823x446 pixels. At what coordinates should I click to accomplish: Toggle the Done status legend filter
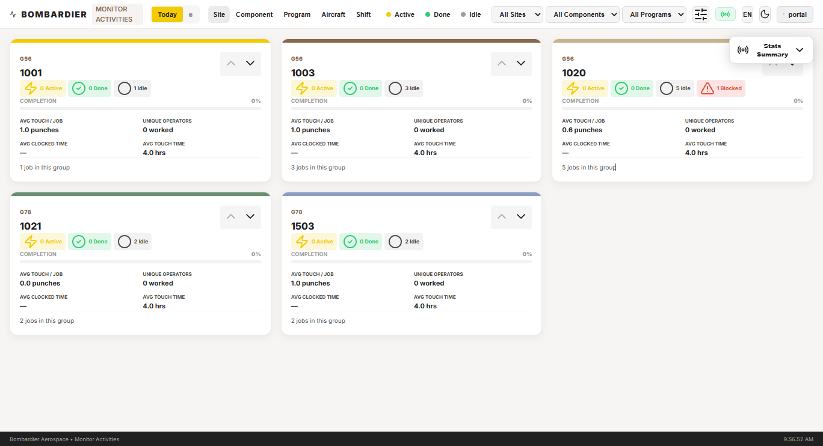coord(437,14)
